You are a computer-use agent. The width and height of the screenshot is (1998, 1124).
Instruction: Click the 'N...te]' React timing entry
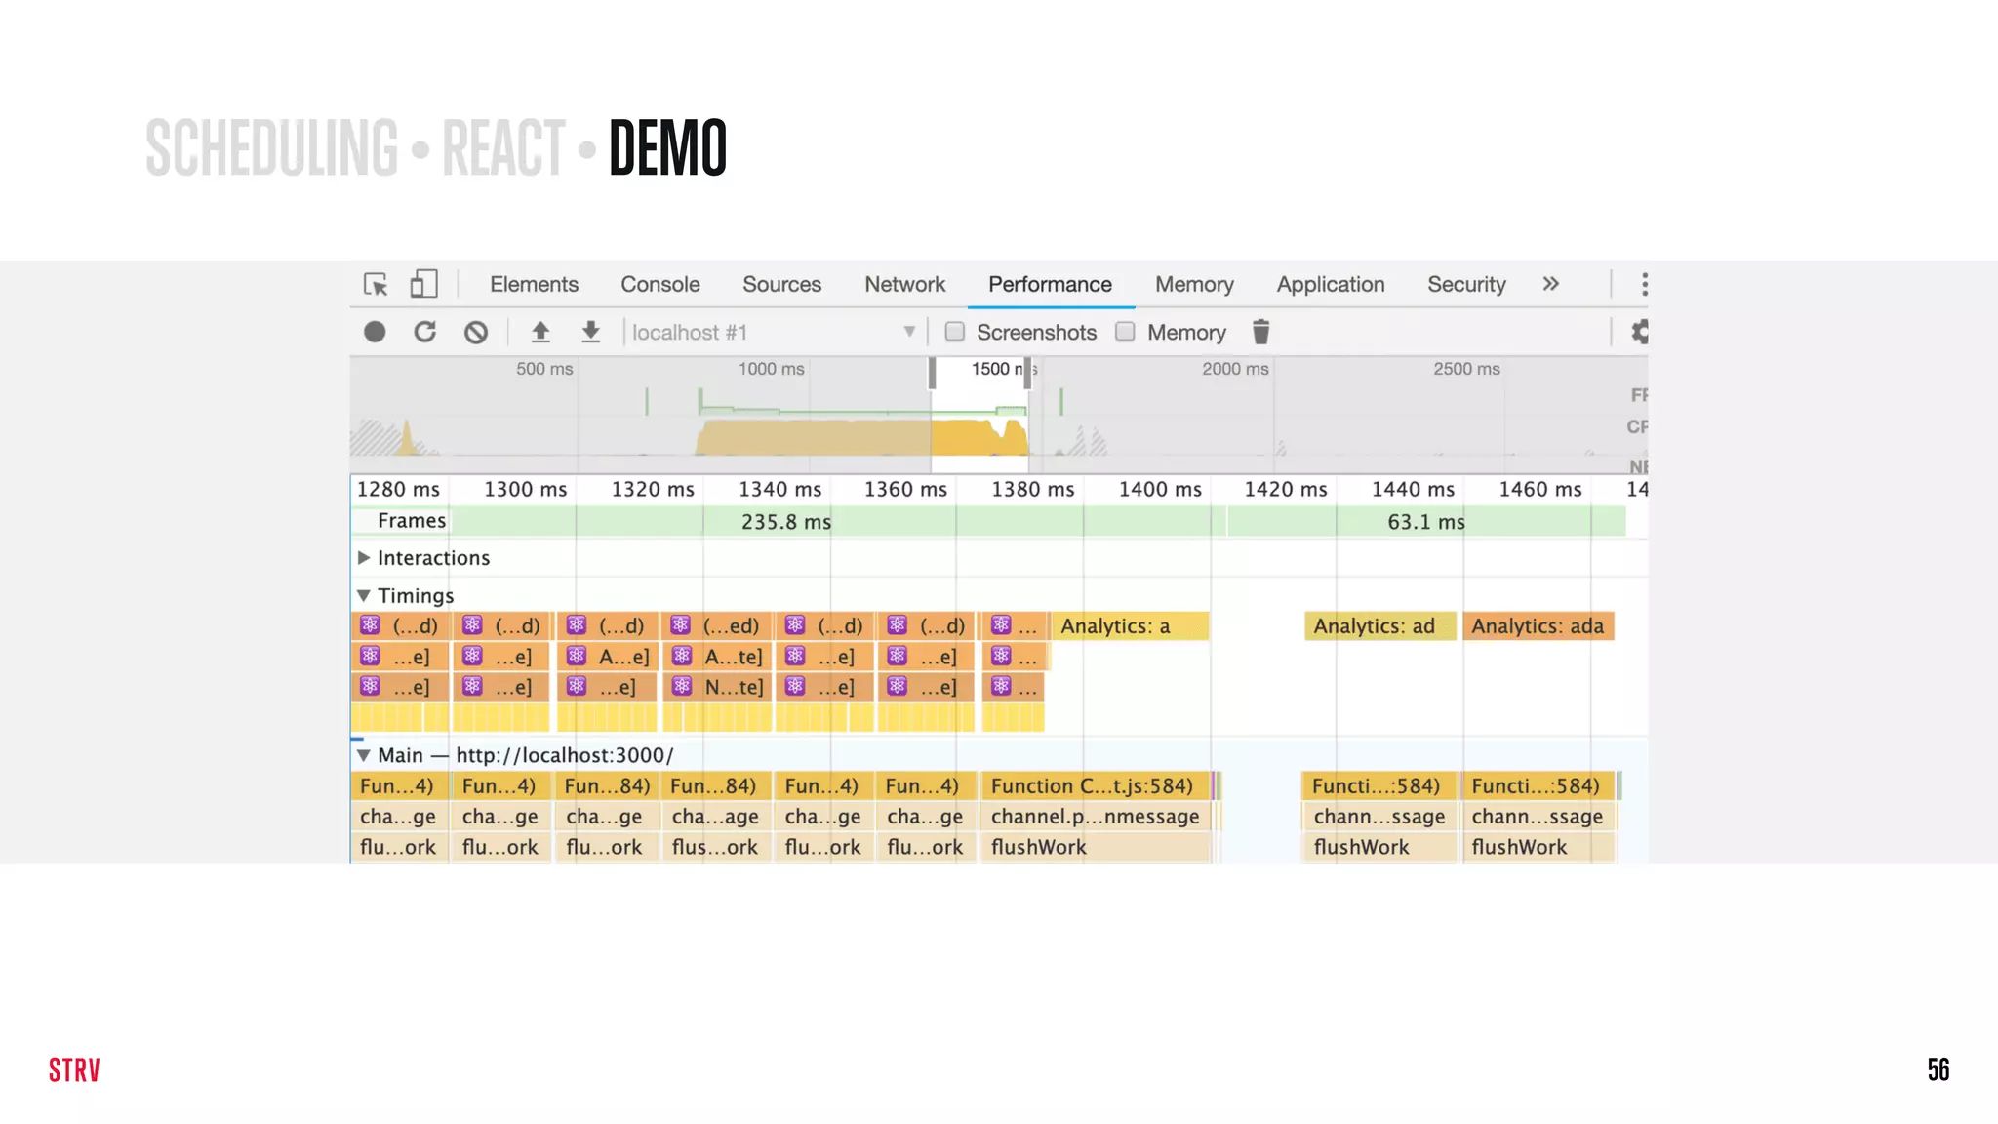716,687
